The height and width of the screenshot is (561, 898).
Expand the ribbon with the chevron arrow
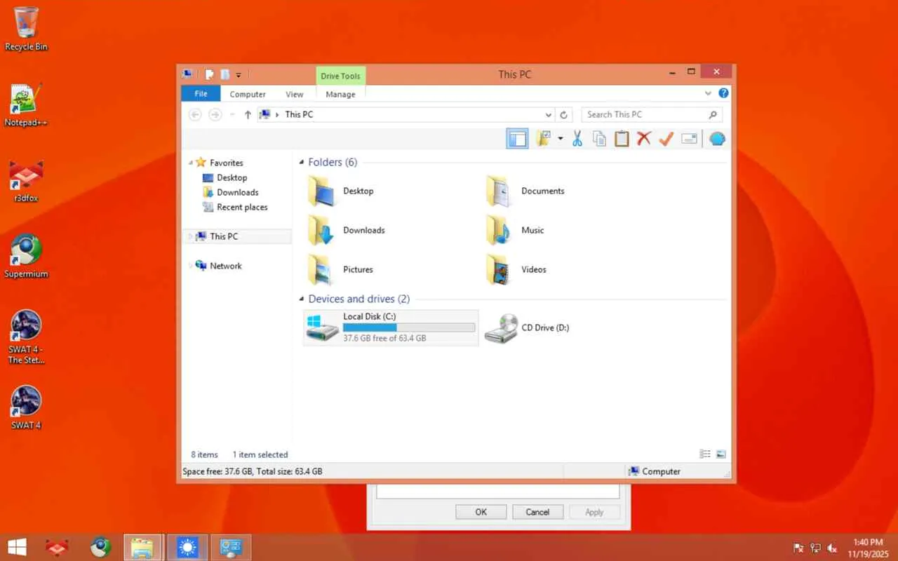click(x=707, y=93)
